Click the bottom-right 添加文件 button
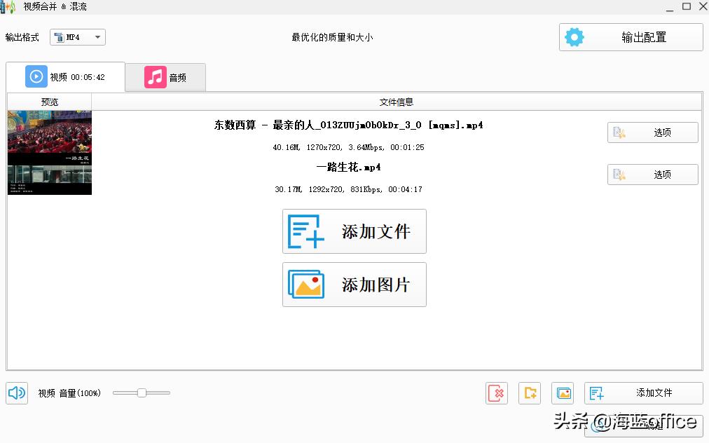 pos(643,393)
